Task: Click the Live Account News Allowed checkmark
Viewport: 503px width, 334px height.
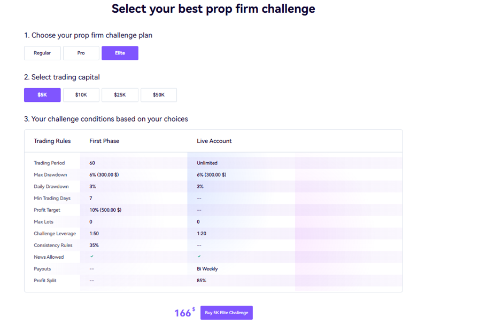Action: coord(199,257)
